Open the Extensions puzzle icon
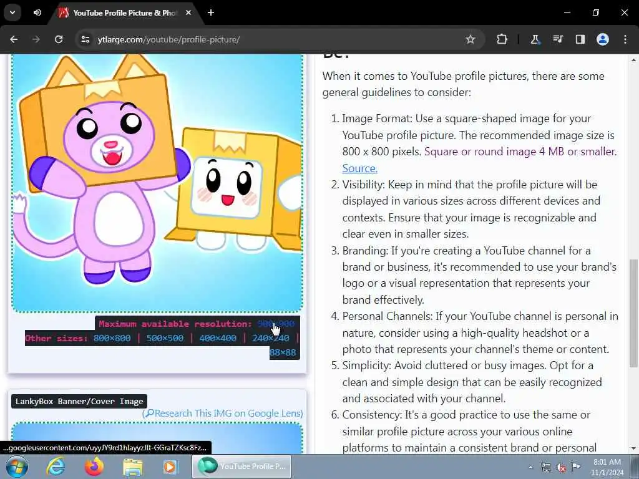Viewport: 639px width, 479px height. [502, 39]
